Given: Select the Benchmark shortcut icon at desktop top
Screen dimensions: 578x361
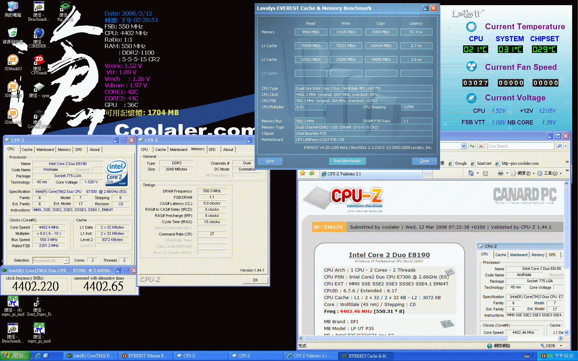Looking at the screenshot, I should (39, 11).
